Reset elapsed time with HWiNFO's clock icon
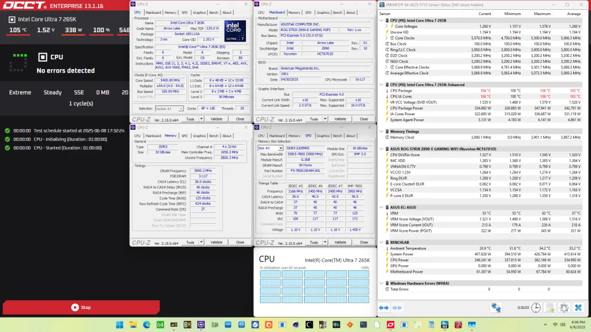Viewport: 591px width, 332px height. [x=535, y=308]
